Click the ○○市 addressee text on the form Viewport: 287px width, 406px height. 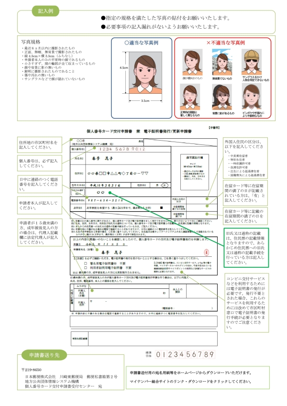80,141
